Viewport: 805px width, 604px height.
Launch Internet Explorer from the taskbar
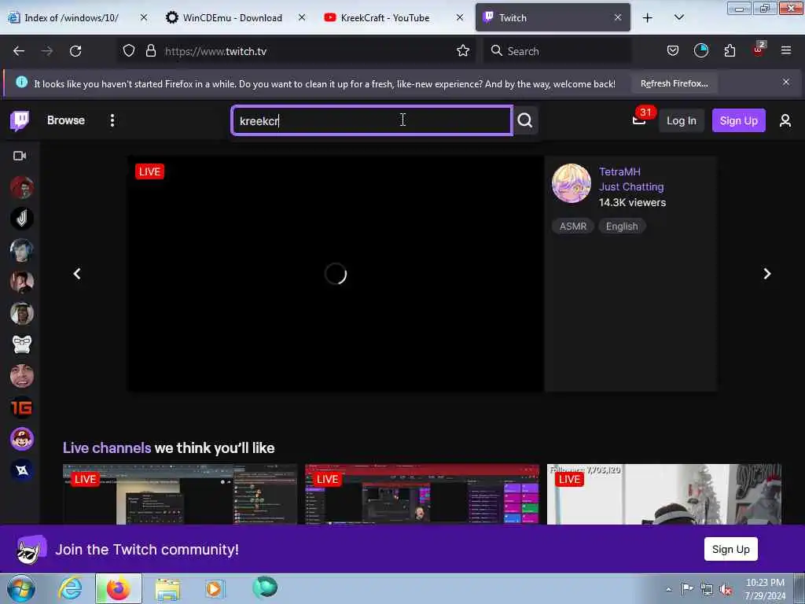[70, 588]
